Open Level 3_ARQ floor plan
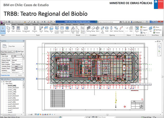164x118 pixels. pyautogui.click(x=12, y=94)
